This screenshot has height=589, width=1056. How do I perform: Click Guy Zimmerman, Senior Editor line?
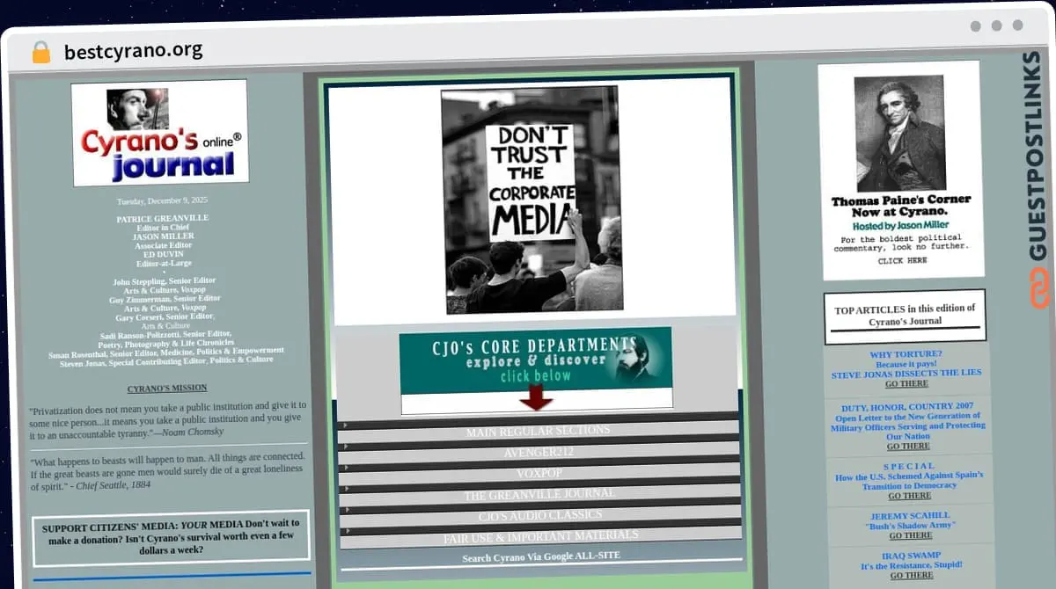(x=165, y=298)
